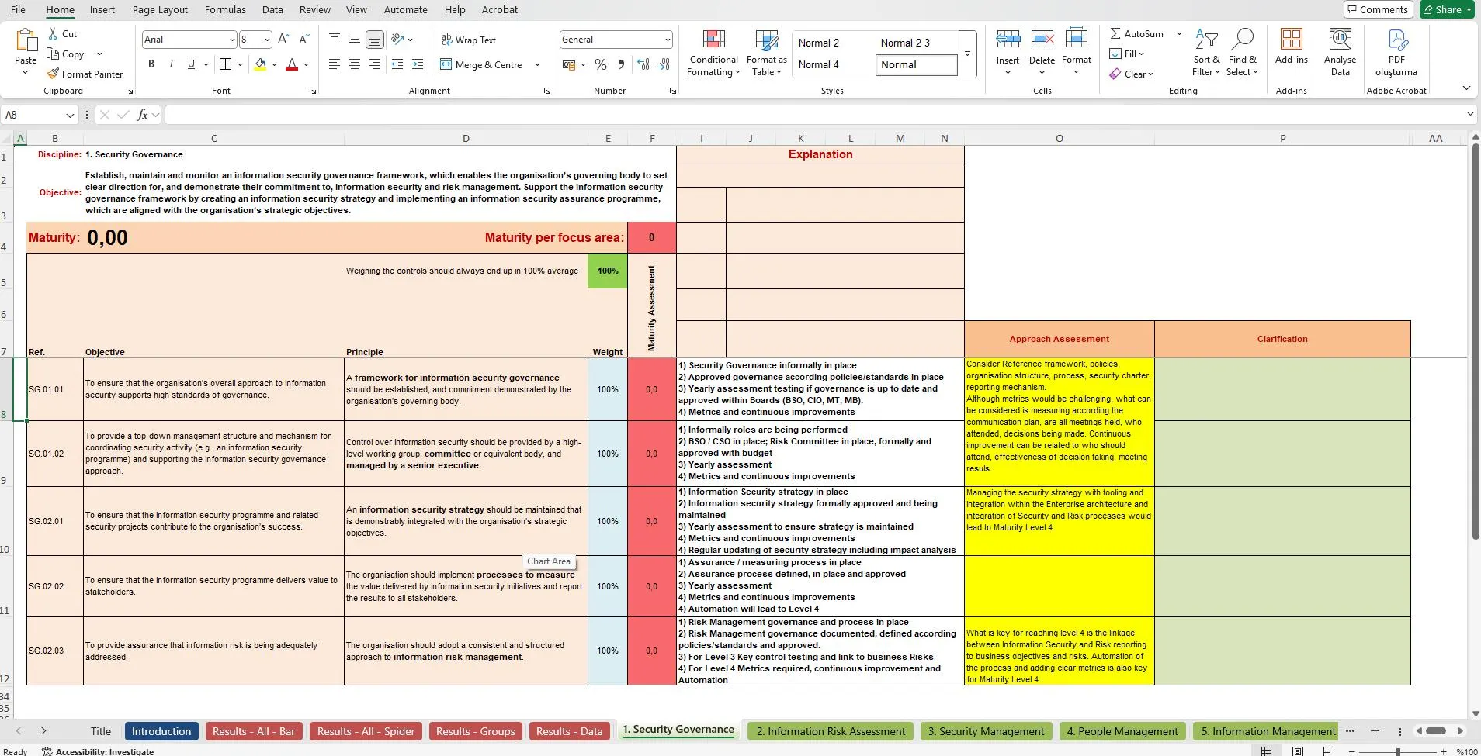Switch to the Introduction sheet tab

161,731
